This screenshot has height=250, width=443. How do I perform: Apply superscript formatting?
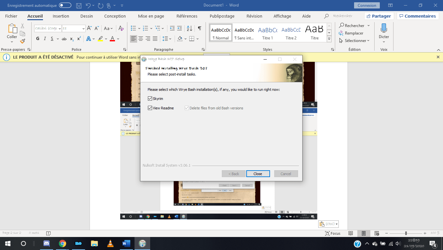[x=79, y=39]
